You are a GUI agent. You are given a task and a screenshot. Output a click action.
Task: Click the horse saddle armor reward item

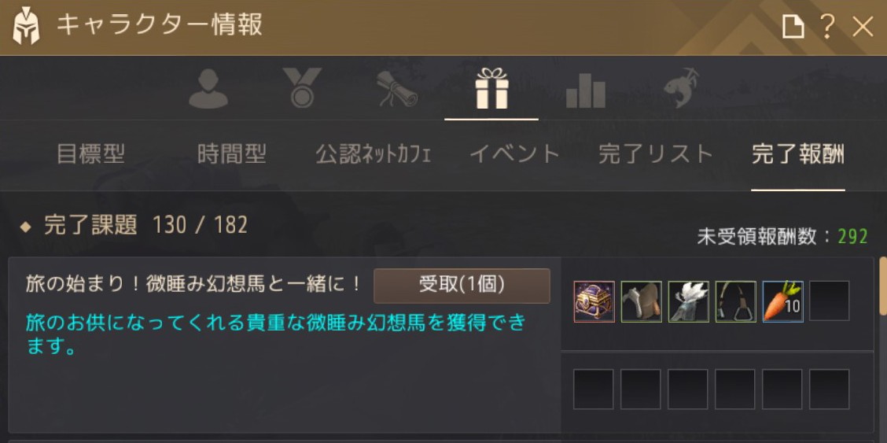click(x=641, y=301)
